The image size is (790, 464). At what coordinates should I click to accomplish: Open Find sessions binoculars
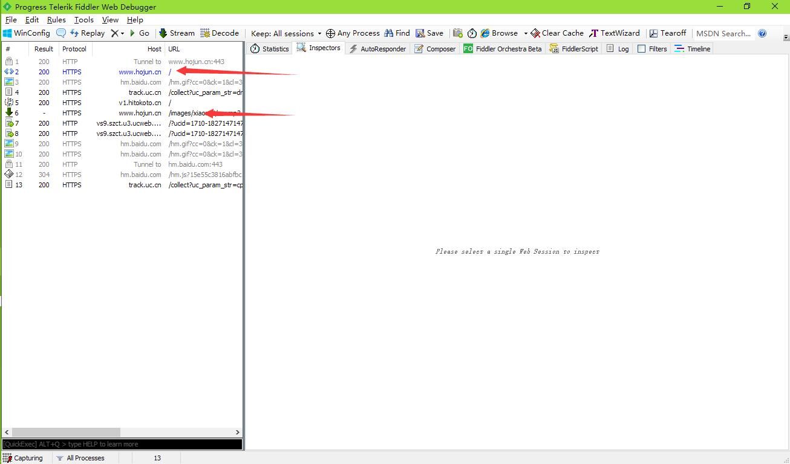pyautogui.click(x=397, y=33)
